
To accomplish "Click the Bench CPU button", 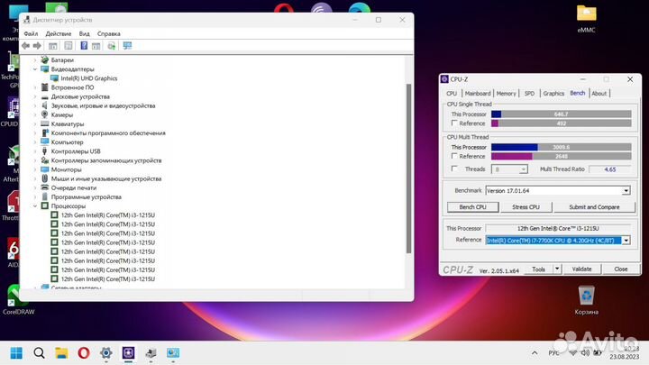I will coord(468,207).
